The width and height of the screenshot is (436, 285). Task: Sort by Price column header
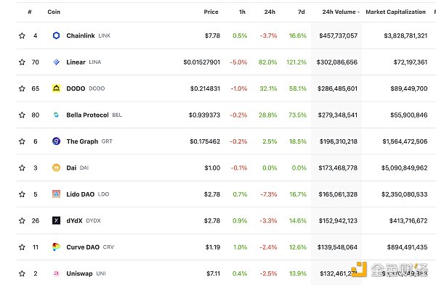click(x=211, y=12)
